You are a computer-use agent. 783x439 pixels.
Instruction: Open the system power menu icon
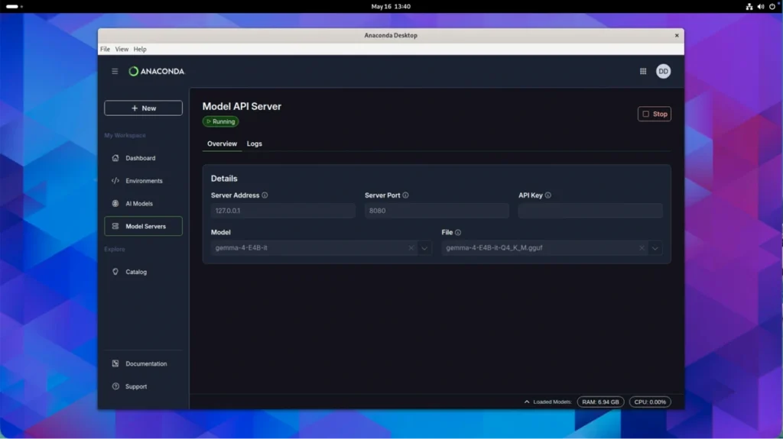[x=772, y=6]
